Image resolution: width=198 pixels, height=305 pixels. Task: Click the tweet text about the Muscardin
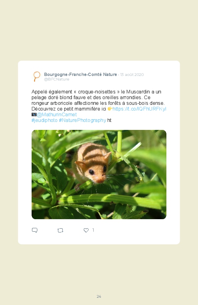click(99, 100)
